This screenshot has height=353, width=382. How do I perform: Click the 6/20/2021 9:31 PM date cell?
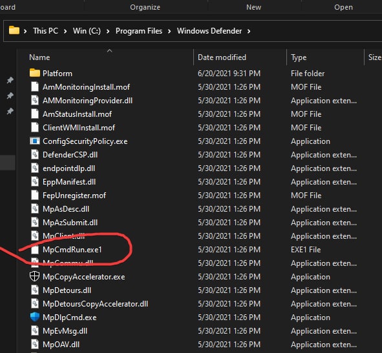[229, 74]
